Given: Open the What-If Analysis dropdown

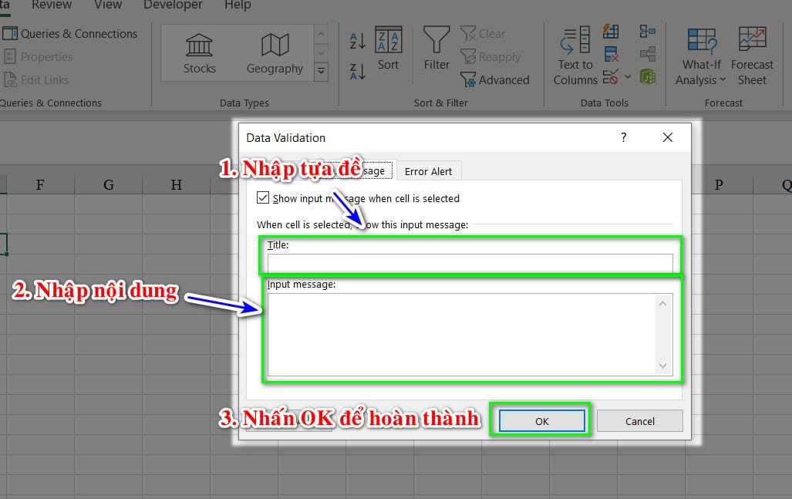Looking at the screenshot, I should point(701,56).
